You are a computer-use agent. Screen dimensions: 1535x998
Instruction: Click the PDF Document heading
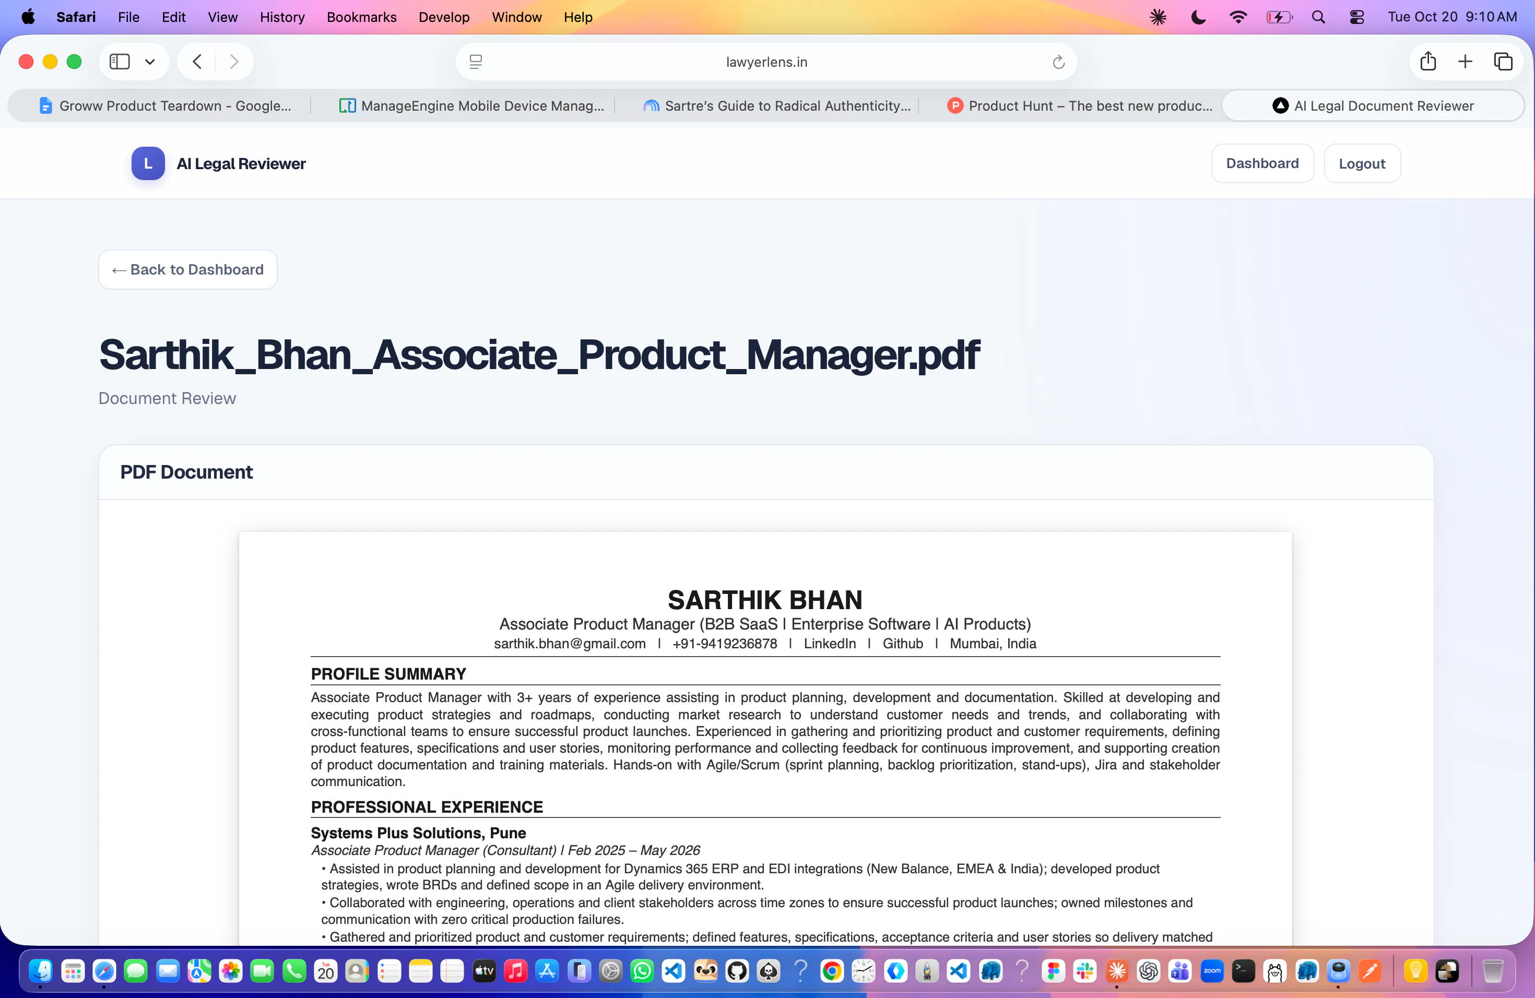186,472
